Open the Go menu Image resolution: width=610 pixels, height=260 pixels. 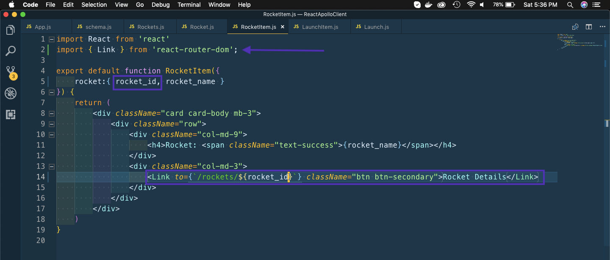(140, 5)
